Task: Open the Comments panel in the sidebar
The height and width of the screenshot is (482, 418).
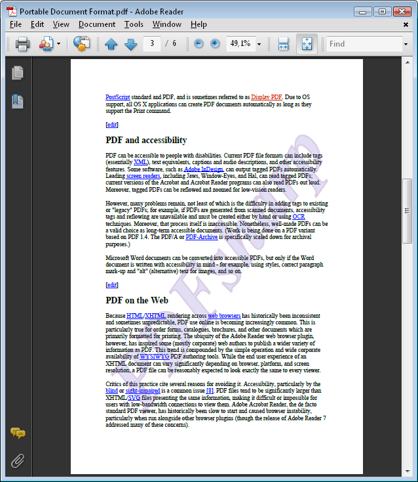Action: click(x=18, y=433)
